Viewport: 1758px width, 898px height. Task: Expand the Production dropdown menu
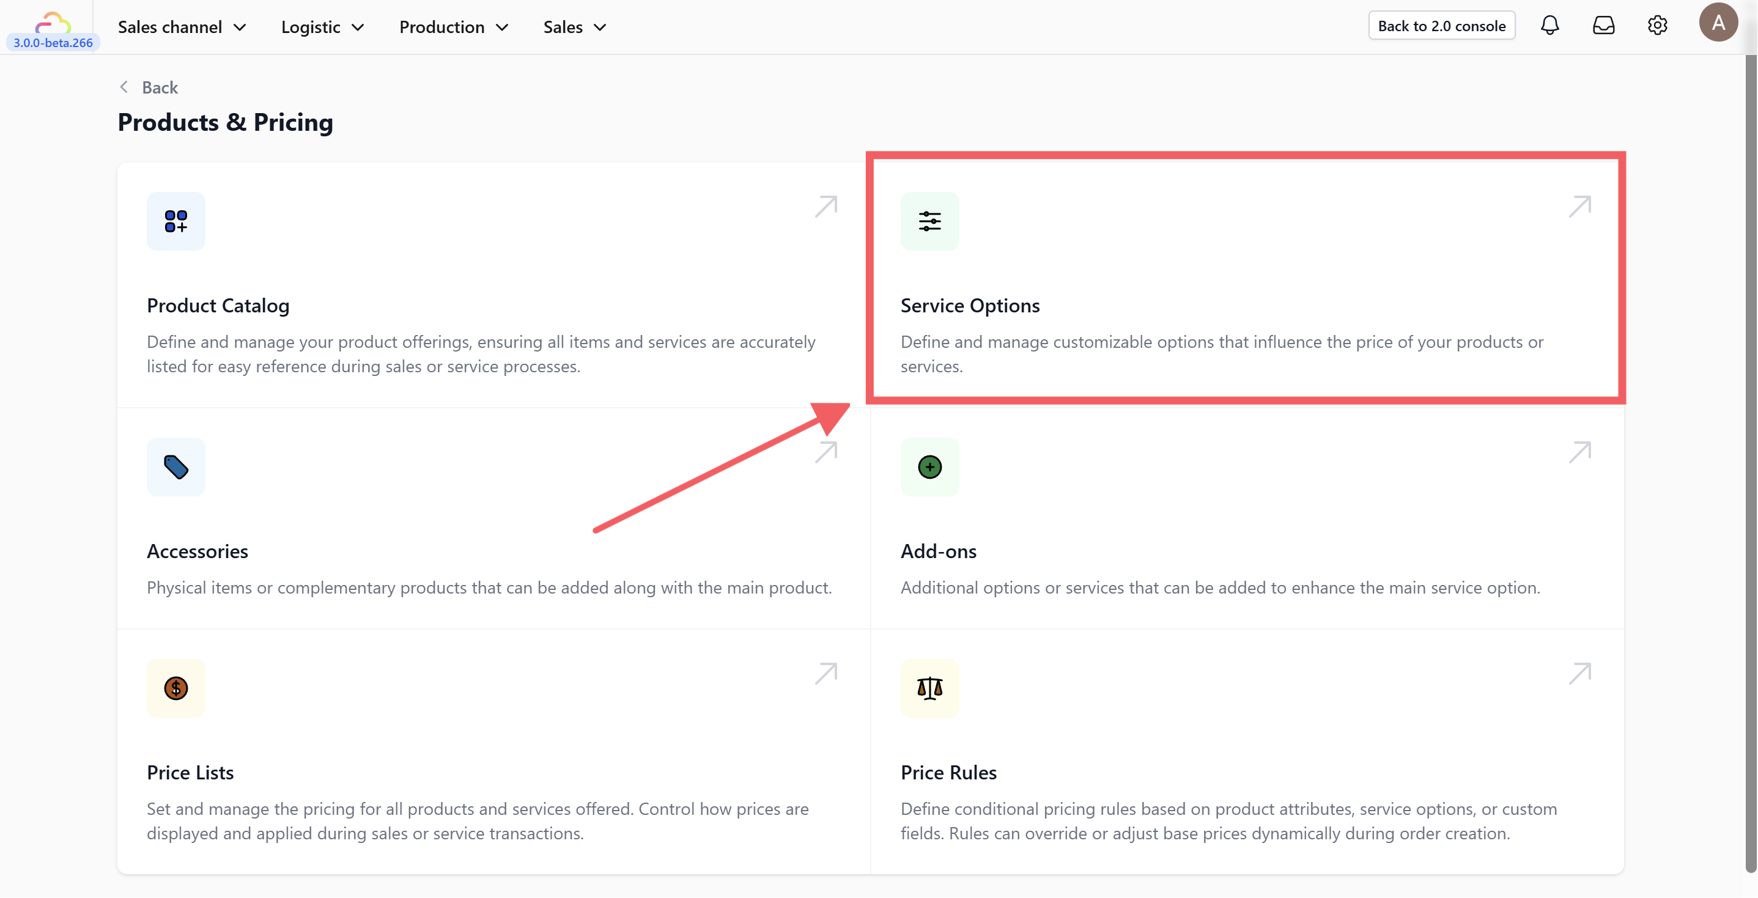pos(453,28)
